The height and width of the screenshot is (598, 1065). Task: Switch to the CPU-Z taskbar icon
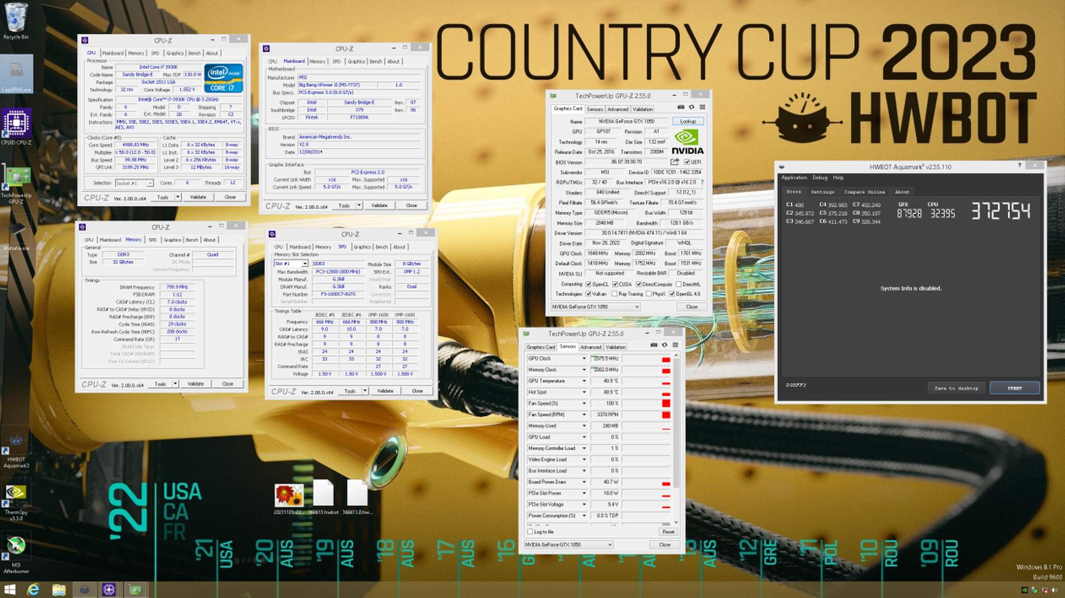pyautogui.click(x=109, y=590)
